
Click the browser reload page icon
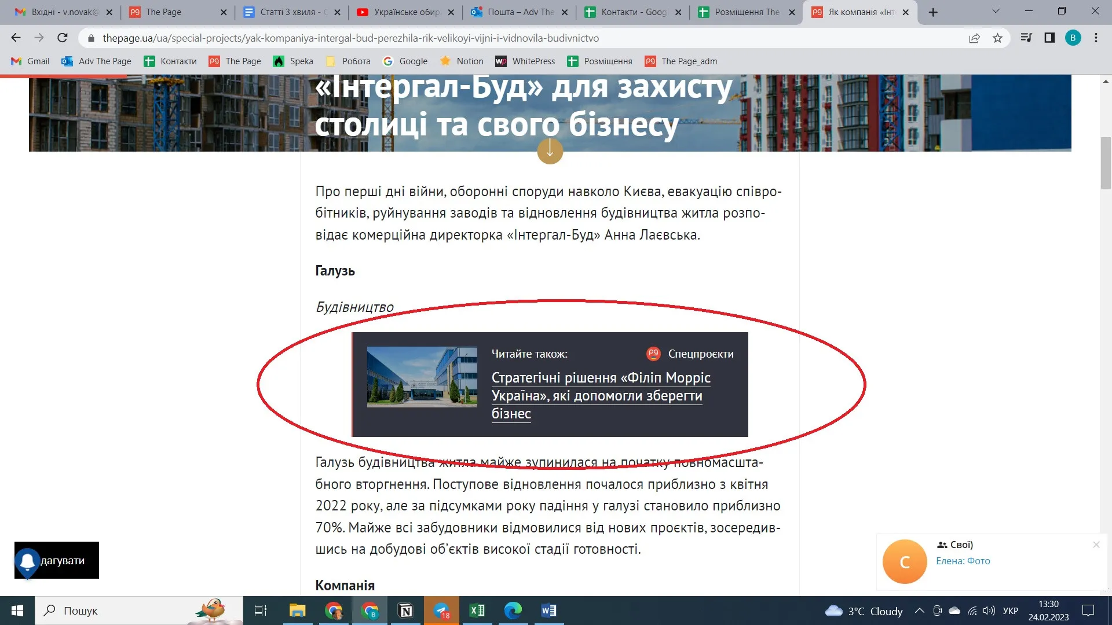(63, 38)
